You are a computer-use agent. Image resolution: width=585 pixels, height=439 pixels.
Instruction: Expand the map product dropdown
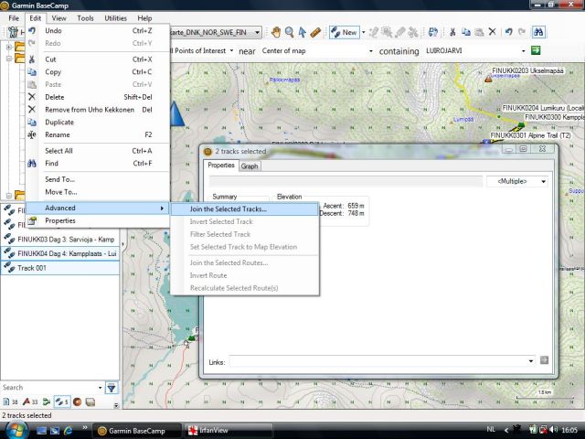pos(258,32)
